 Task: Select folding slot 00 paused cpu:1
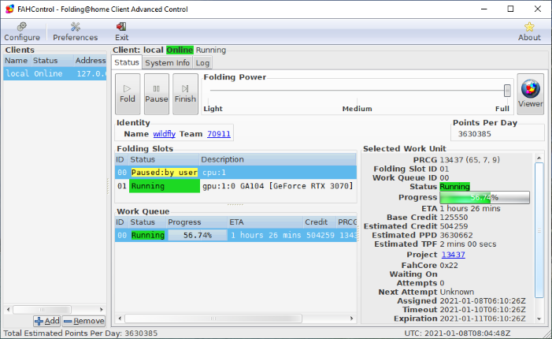point(235,173)
